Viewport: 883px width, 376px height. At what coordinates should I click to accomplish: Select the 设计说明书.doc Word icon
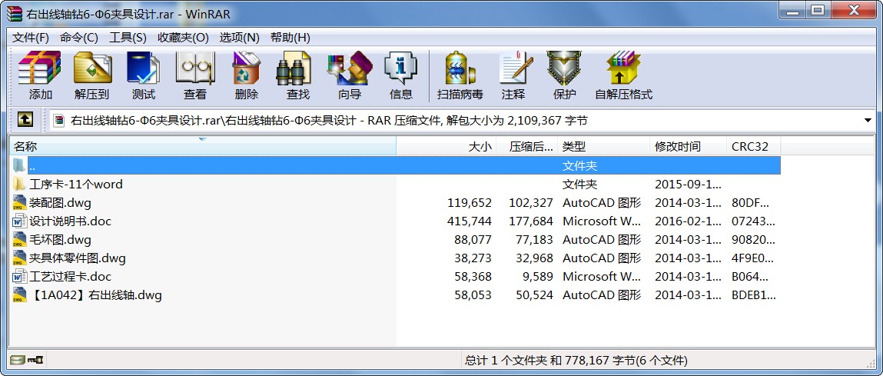pyautogui.click(x=20, y=221)
